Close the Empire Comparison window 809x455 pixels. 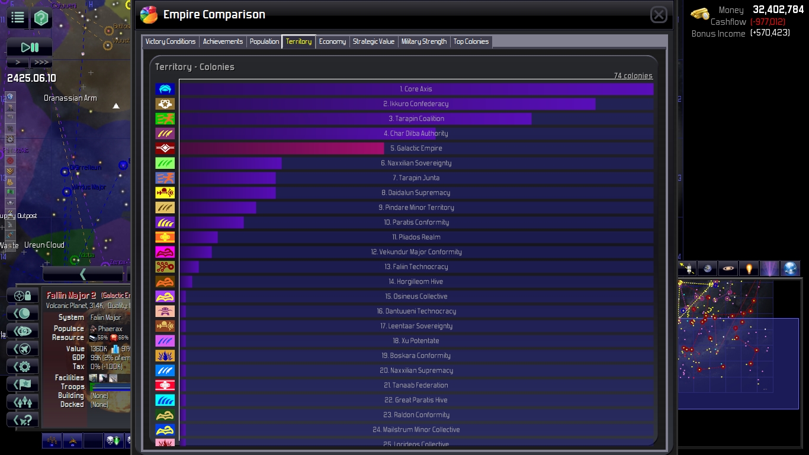pyautogui.click(x=659, y=15)
